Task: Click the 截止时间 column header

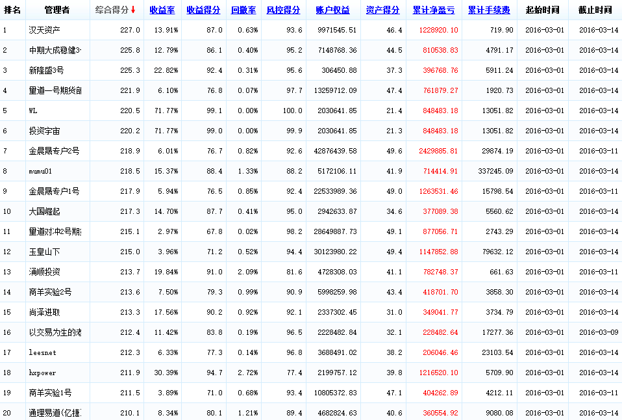Action: tap(595, 10)
